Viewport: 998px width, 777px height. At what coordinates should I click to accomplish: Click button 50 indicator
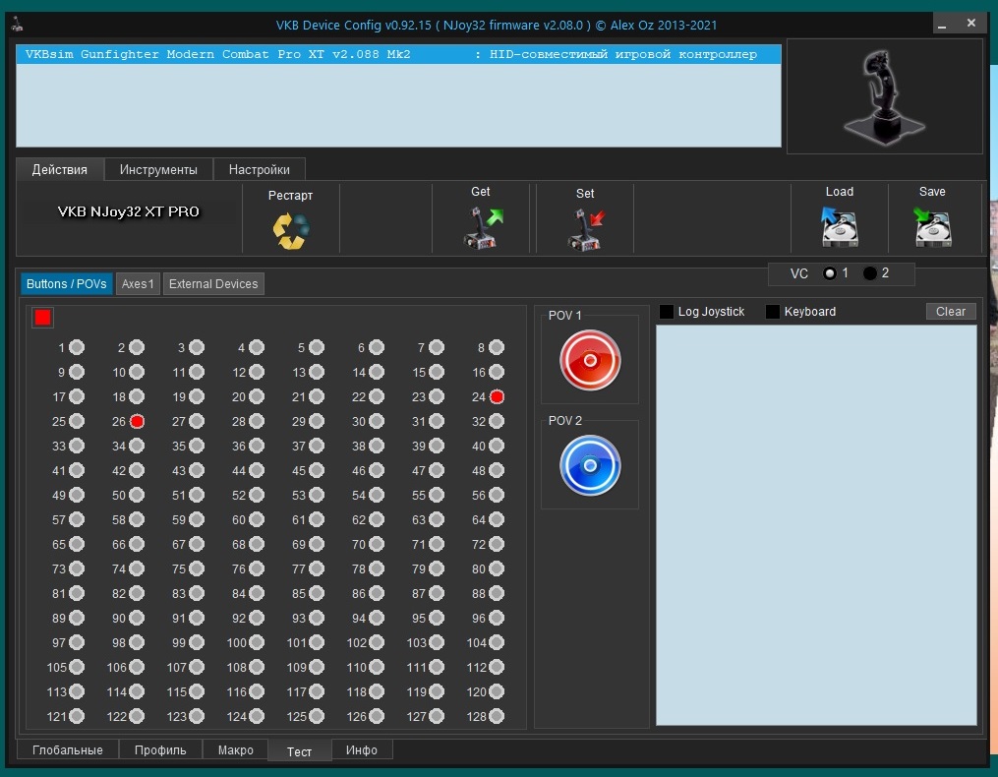(137, 495)
